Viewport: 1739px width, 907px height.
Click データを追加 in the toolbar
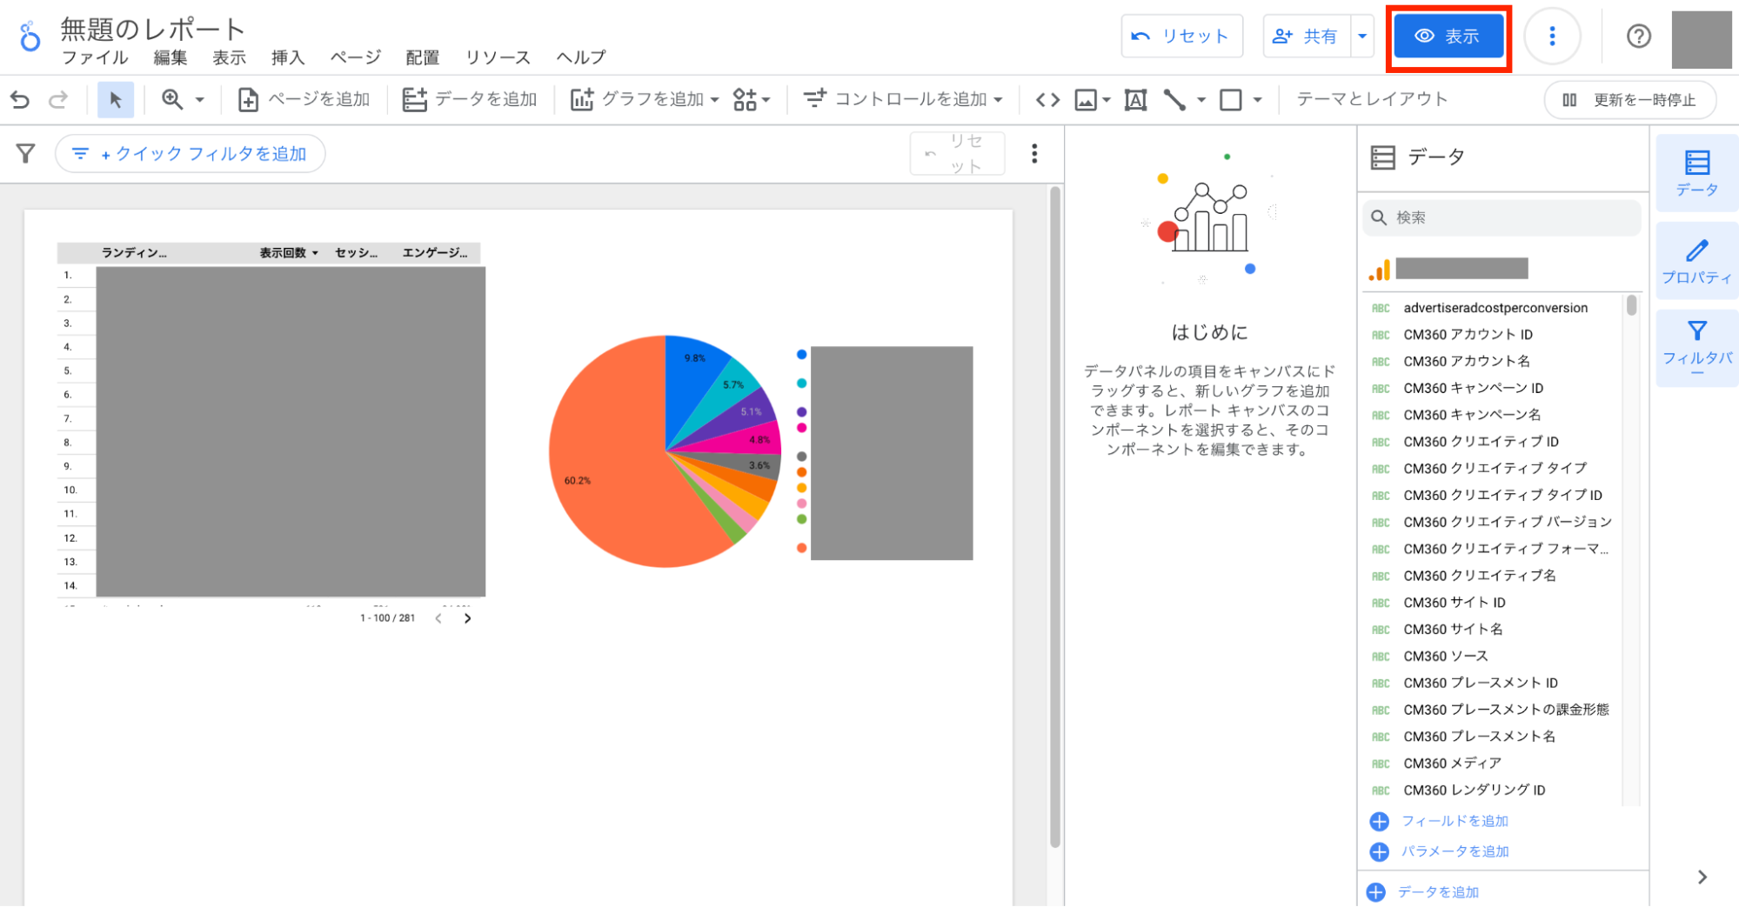(470, 100)
